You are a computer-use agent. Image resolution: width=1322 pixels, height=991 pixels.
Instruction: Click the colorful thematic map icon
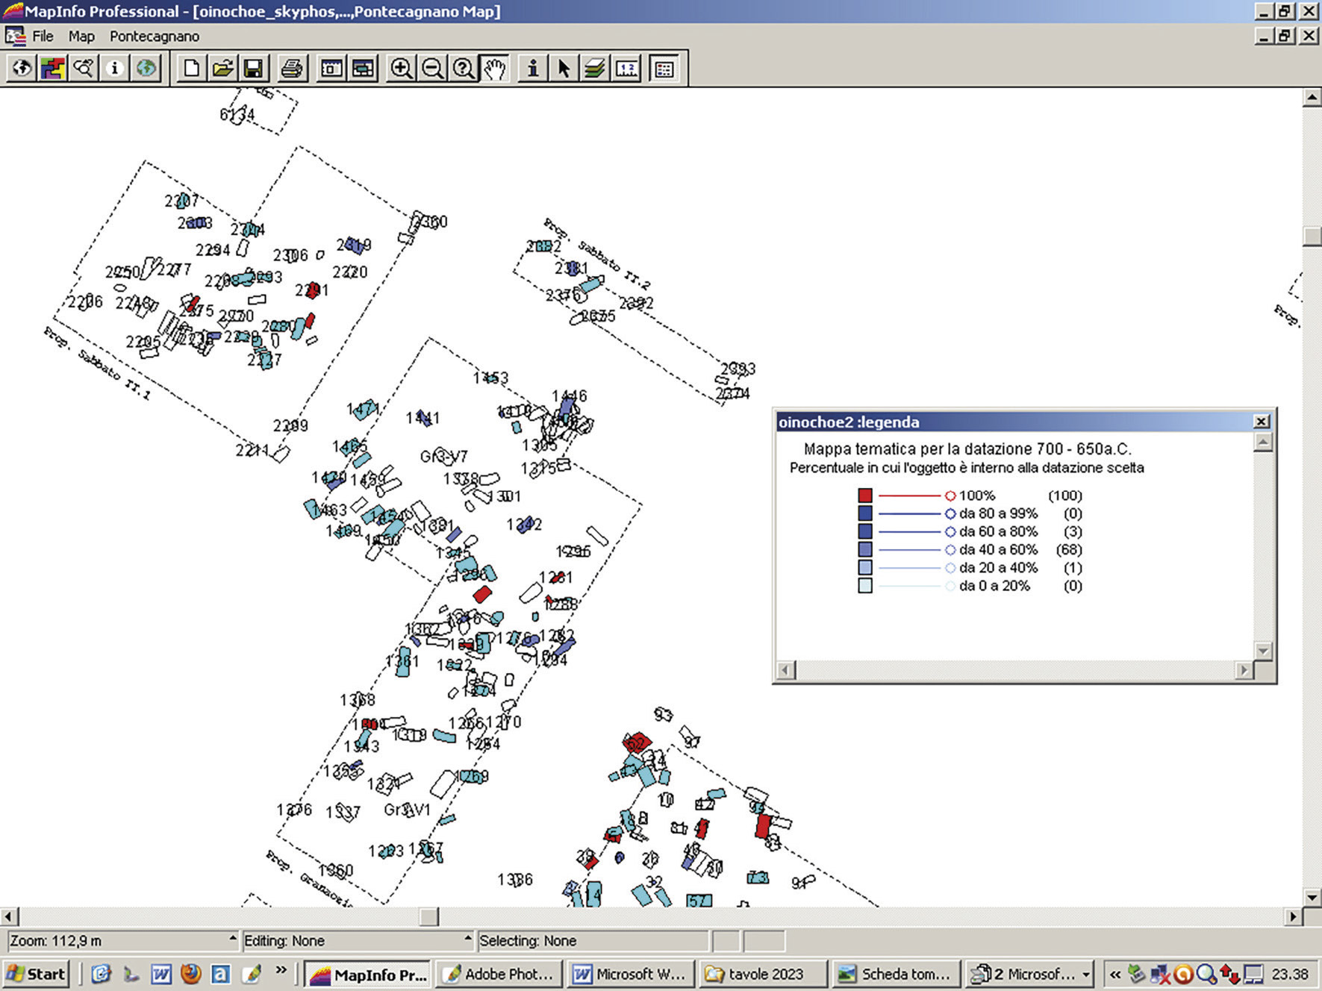(x=53, y=69)
